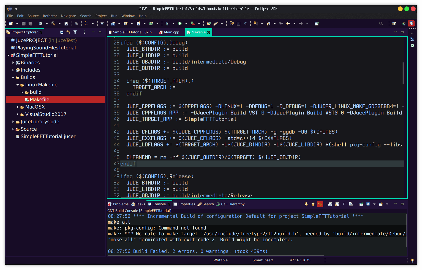Switch to the Main.cpp editor tab
The height and width of the screenshot is (270, 422).
[171, 32]
